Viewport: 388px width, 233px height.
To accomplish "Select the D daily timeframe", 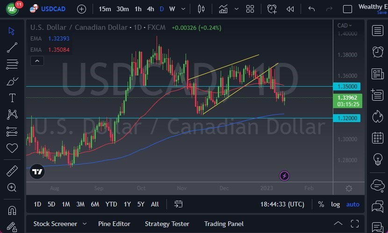I will pos(162,9).
